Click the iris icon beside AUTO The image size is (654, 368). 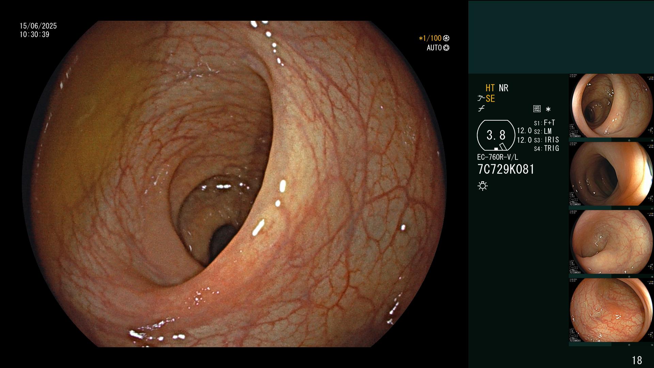coord(446,48)
